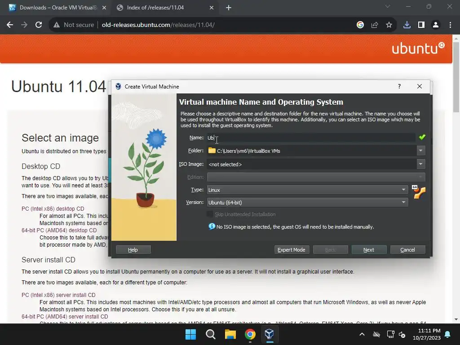460x345 pixels.
Task: Click scrollbar down arrow on page
Action: 456,319
